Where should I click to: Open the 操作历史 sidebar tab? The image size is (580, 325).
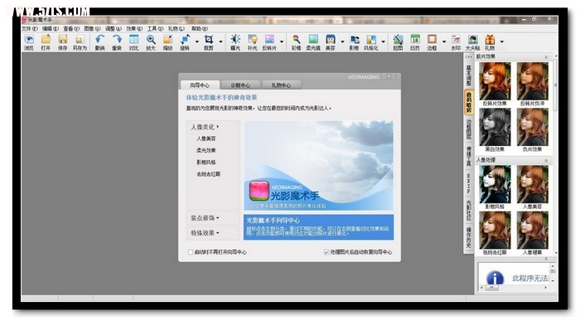(x=468, y=238)
